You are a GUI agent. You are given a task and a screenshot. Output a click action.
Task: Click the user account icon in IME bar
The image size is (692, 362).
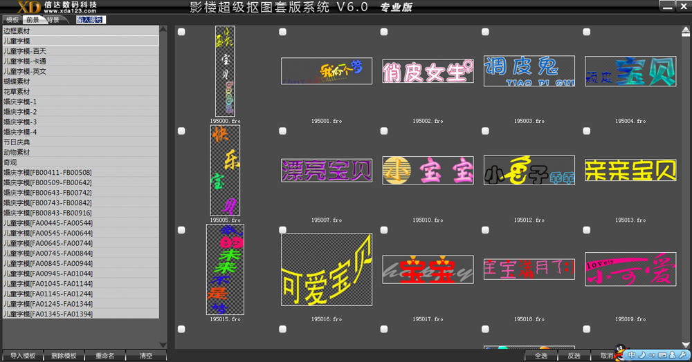(672, 355)
